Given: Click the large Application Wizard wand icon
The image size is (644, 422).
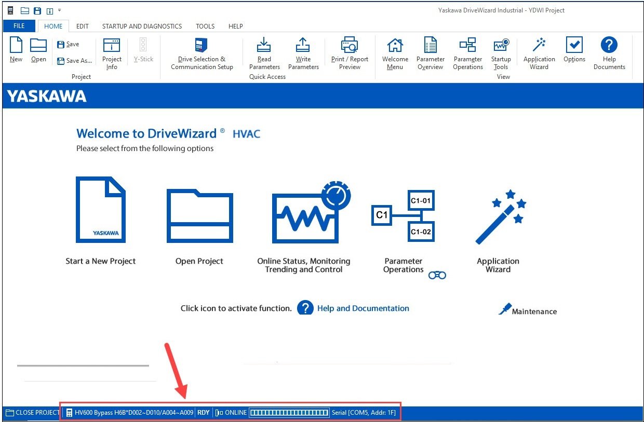Looking at the screenshot, I should click(x=501, y=217).
